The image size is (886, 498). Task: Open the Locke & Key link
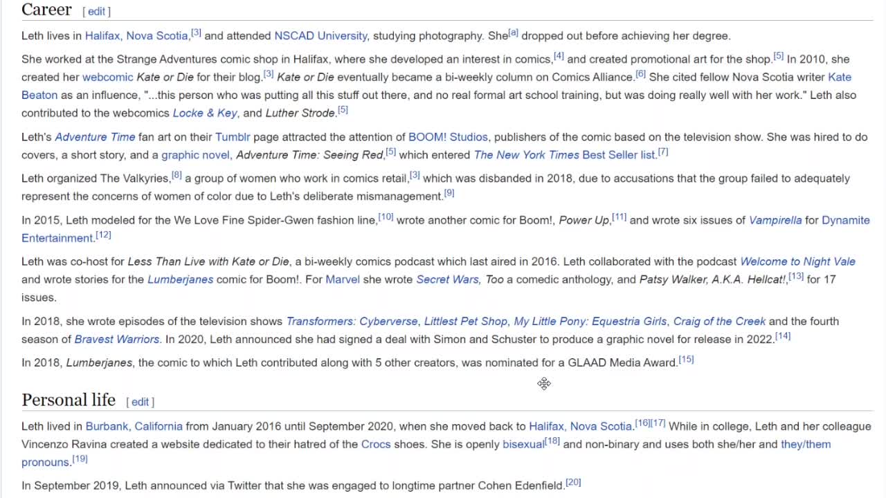pyautogui.click(x=205, y=113)
